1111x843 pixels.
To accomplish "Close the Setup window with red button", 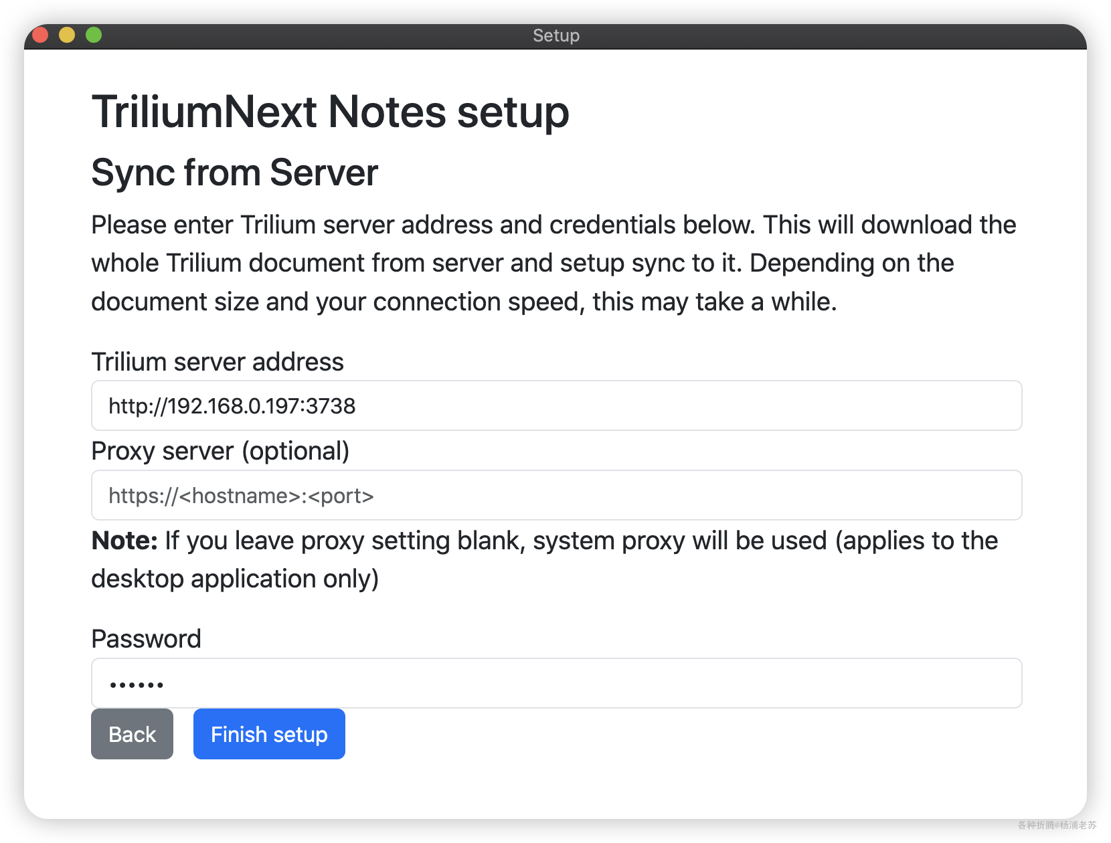I will 40,35.
